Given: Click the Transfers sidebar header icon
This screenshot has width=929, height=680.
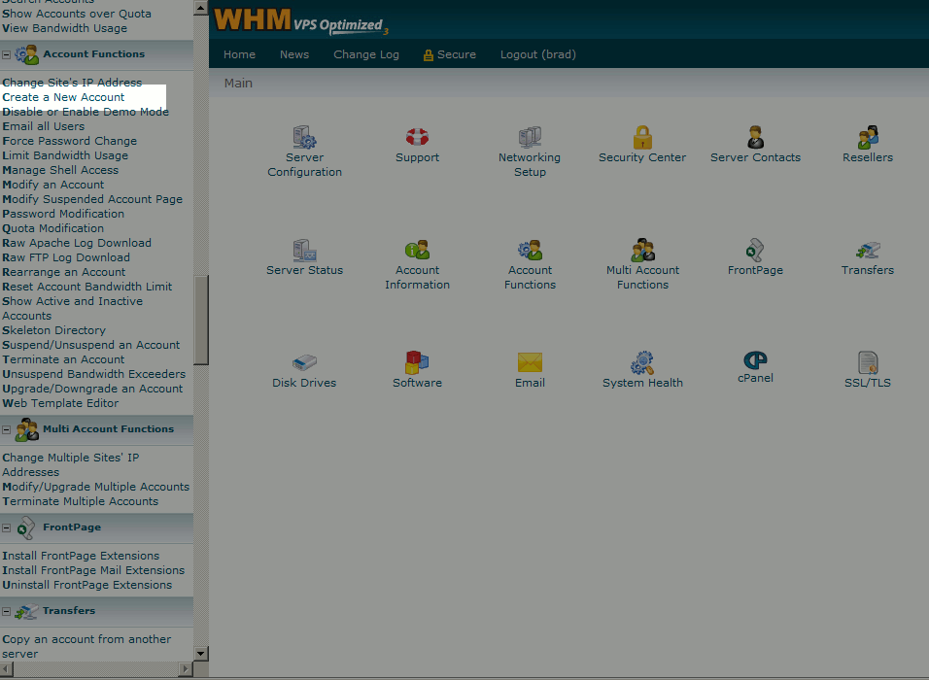Looking at the screenshot, I should click(26, 611).
